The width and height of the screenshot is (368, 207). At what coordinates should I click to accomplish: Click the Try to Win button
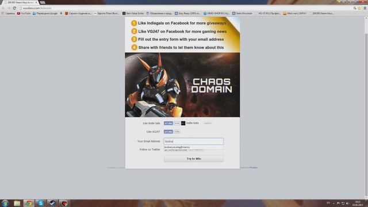pos(194,159)
